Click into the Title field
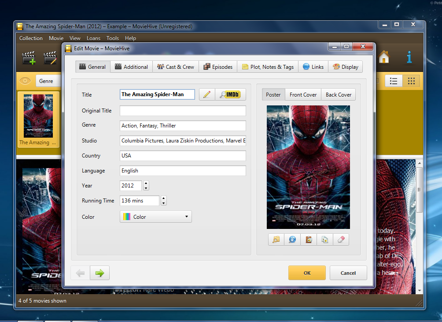This screenshot has height=322, width=442. (x=157, y=94)
